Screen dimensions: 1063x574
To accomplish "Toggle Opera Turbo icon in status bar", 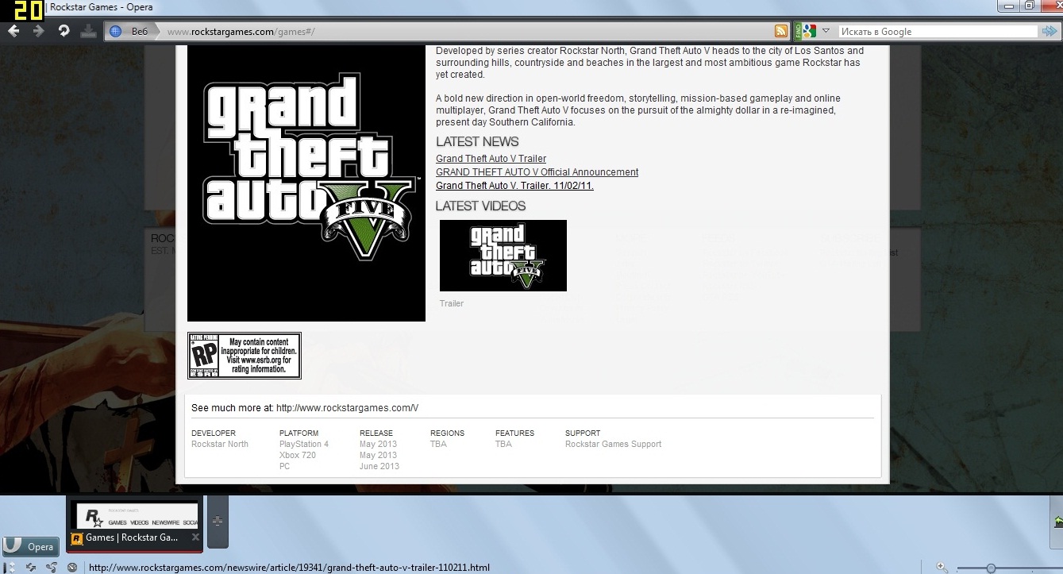I will tap(72, 568).
